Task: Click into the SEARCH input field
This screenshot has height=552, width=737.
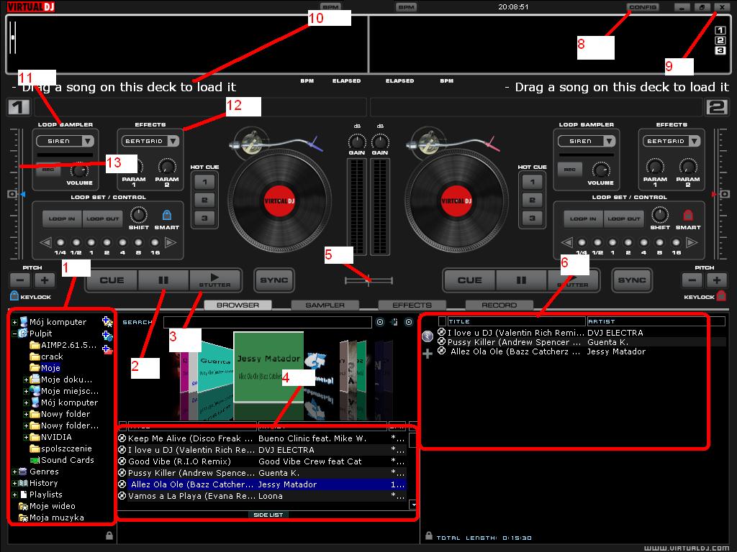Action: tap(268, 322)
